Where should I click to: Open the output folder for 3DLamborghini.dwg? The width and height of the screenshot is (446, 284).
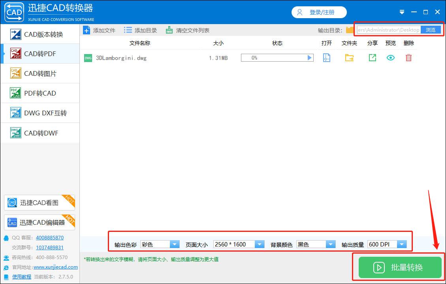349,57
